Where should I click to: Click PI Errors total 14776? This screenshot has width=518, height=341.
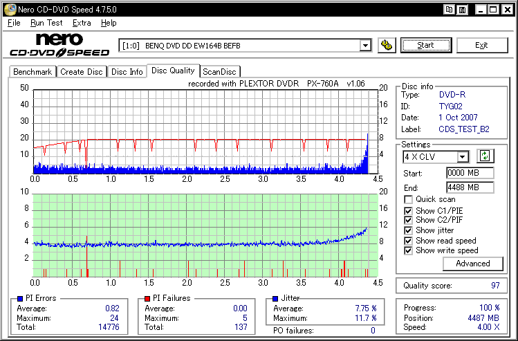point(109,327)
